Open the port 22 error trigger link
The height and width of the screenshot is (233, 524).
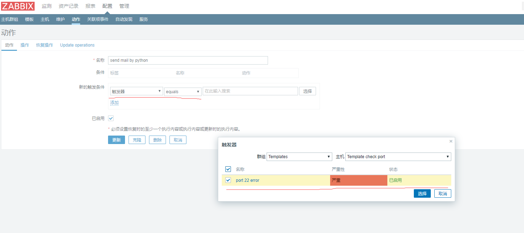(x=248, y=180)
